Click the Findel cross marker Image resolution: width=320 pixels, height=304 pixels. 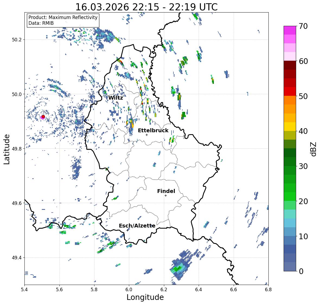[166, 196]
